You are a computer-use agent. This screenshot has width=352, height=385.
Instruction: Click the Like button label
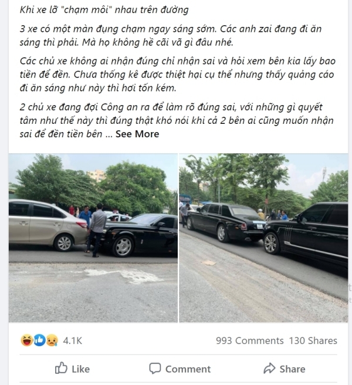(81, 369)
